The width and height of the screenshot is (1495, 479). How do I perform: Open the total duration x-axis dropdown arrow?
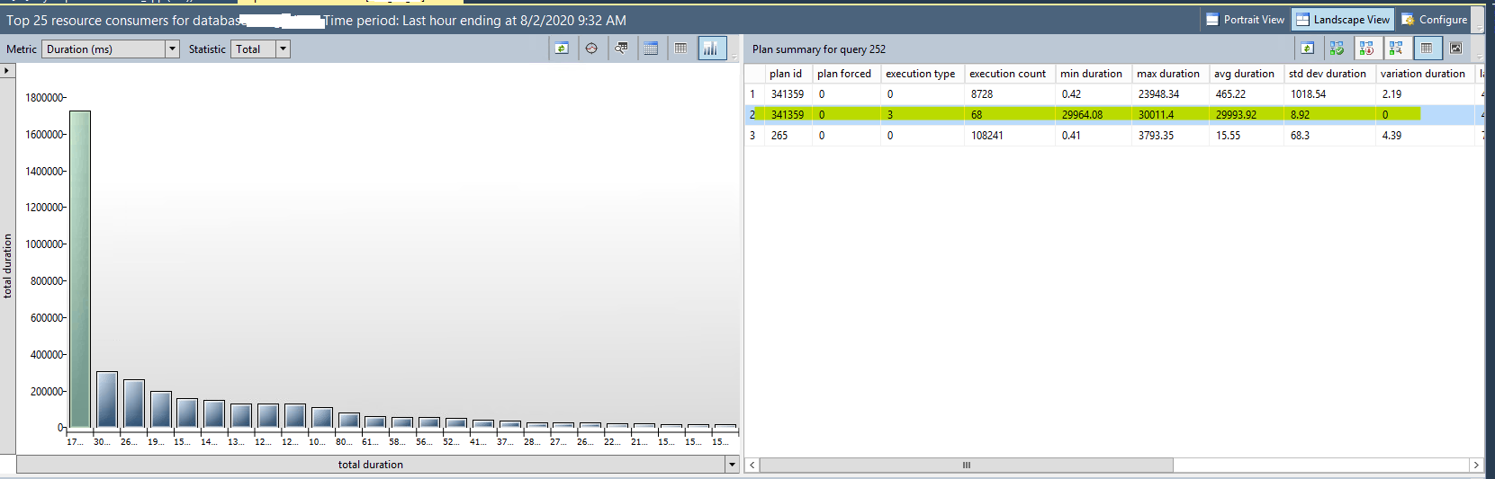[x=732, y=465]
